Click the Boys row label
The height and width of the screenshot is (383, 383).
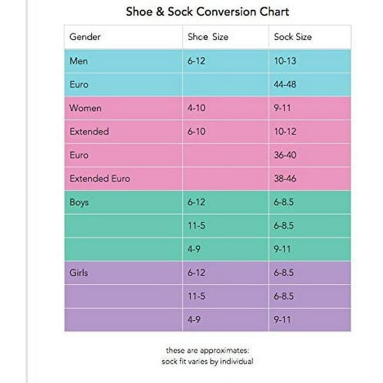pyautogui.click(x=79, y=202)
